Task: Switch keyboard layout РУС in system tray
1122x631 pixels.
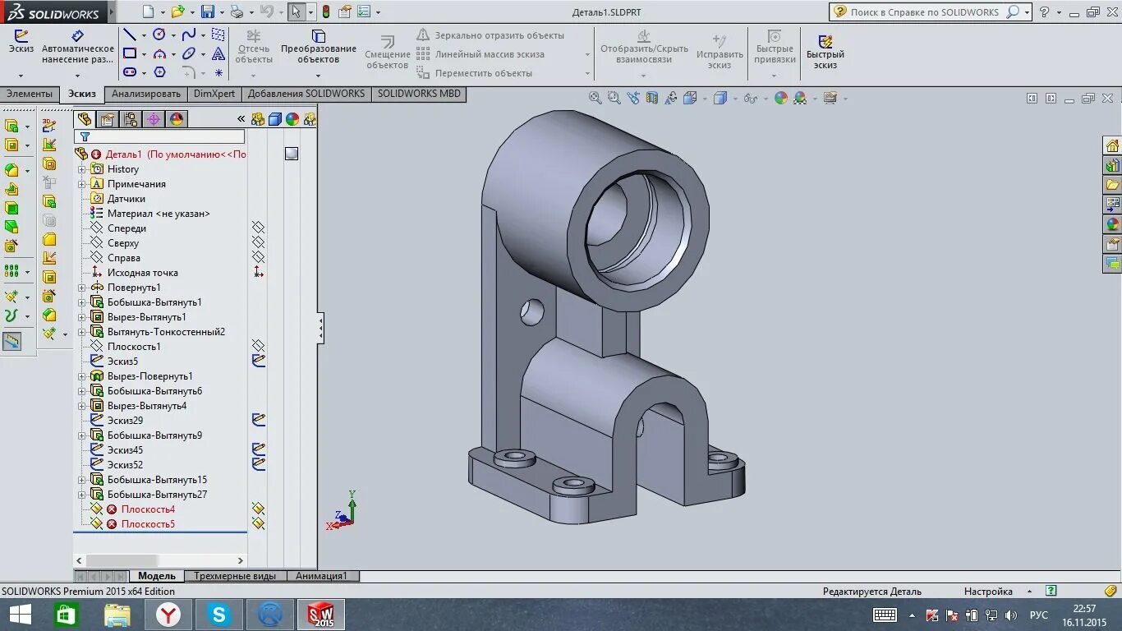Action: (x=1038, y=615)
